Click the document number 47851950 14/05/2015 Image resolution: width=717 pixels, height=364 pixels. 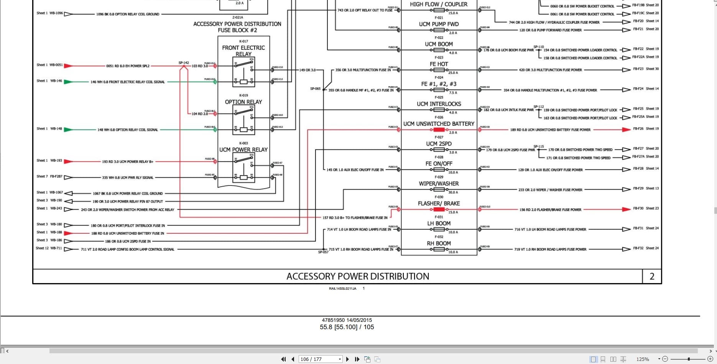[x=347, y=320]
